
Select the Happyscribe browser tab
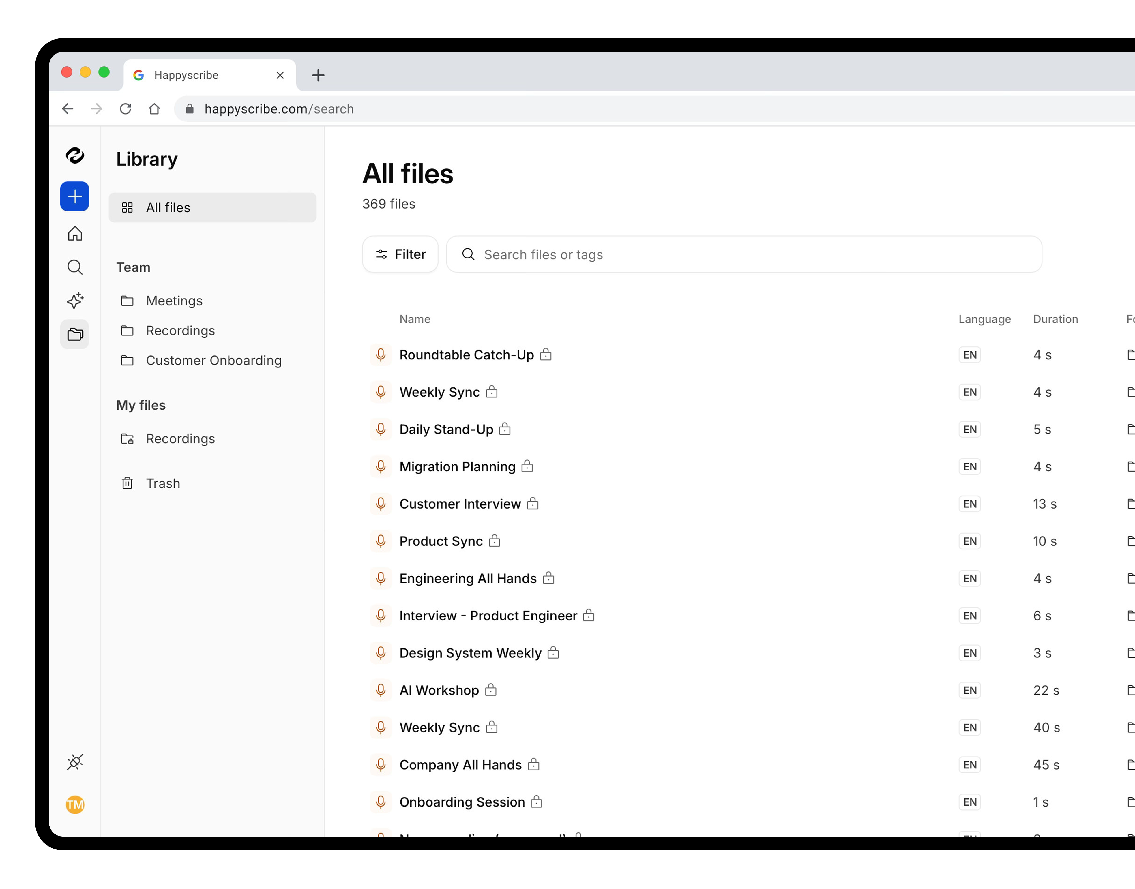[210, 76]
